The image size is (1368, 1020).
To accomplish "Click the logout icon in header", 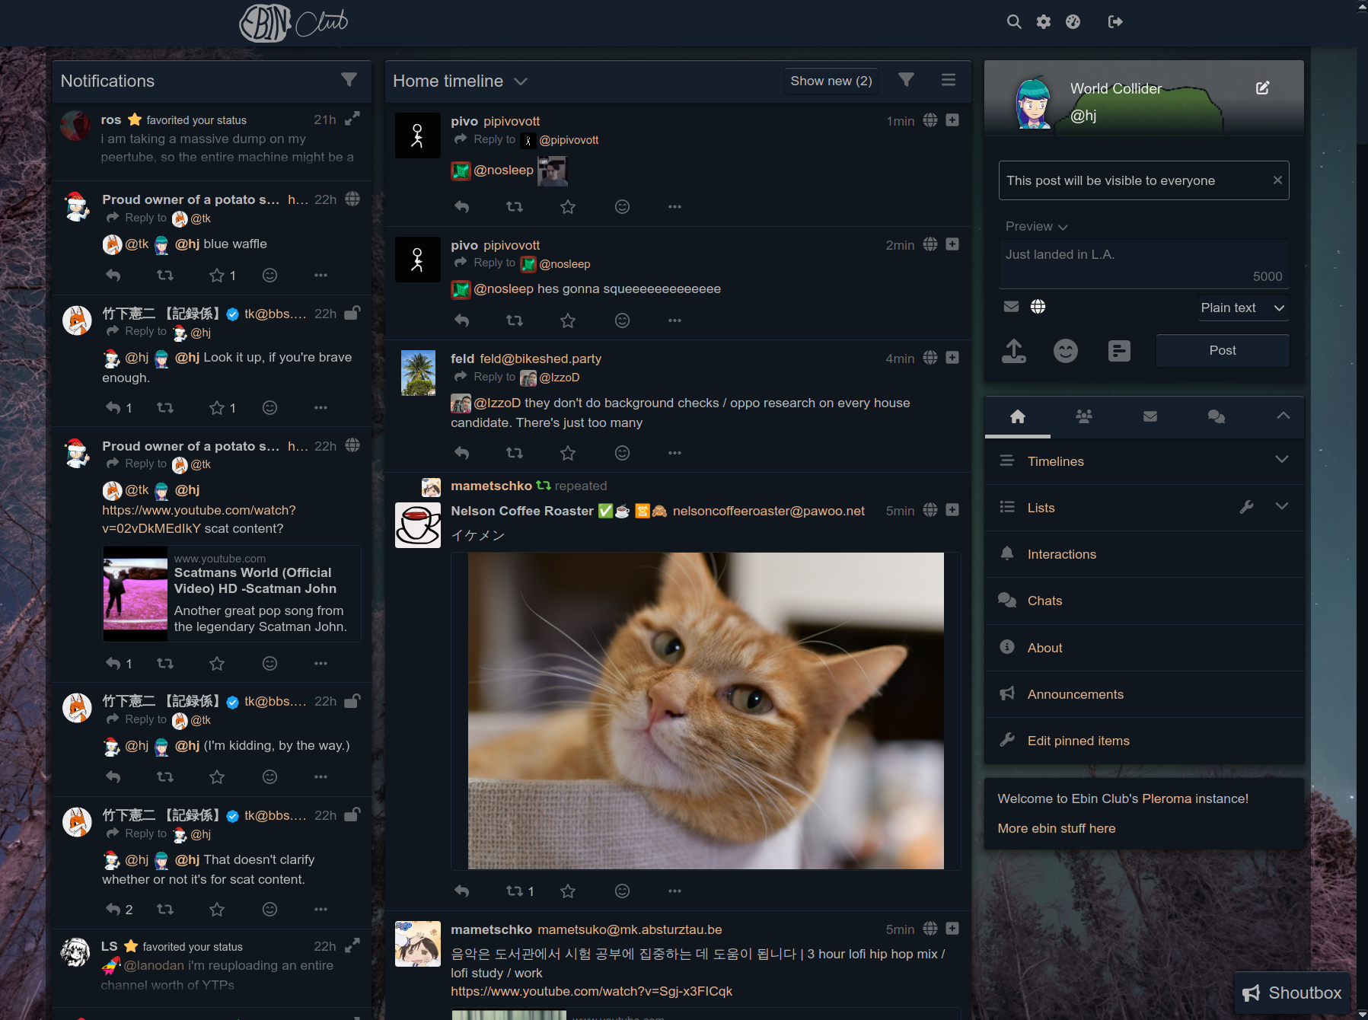I will click(1114, 22).
